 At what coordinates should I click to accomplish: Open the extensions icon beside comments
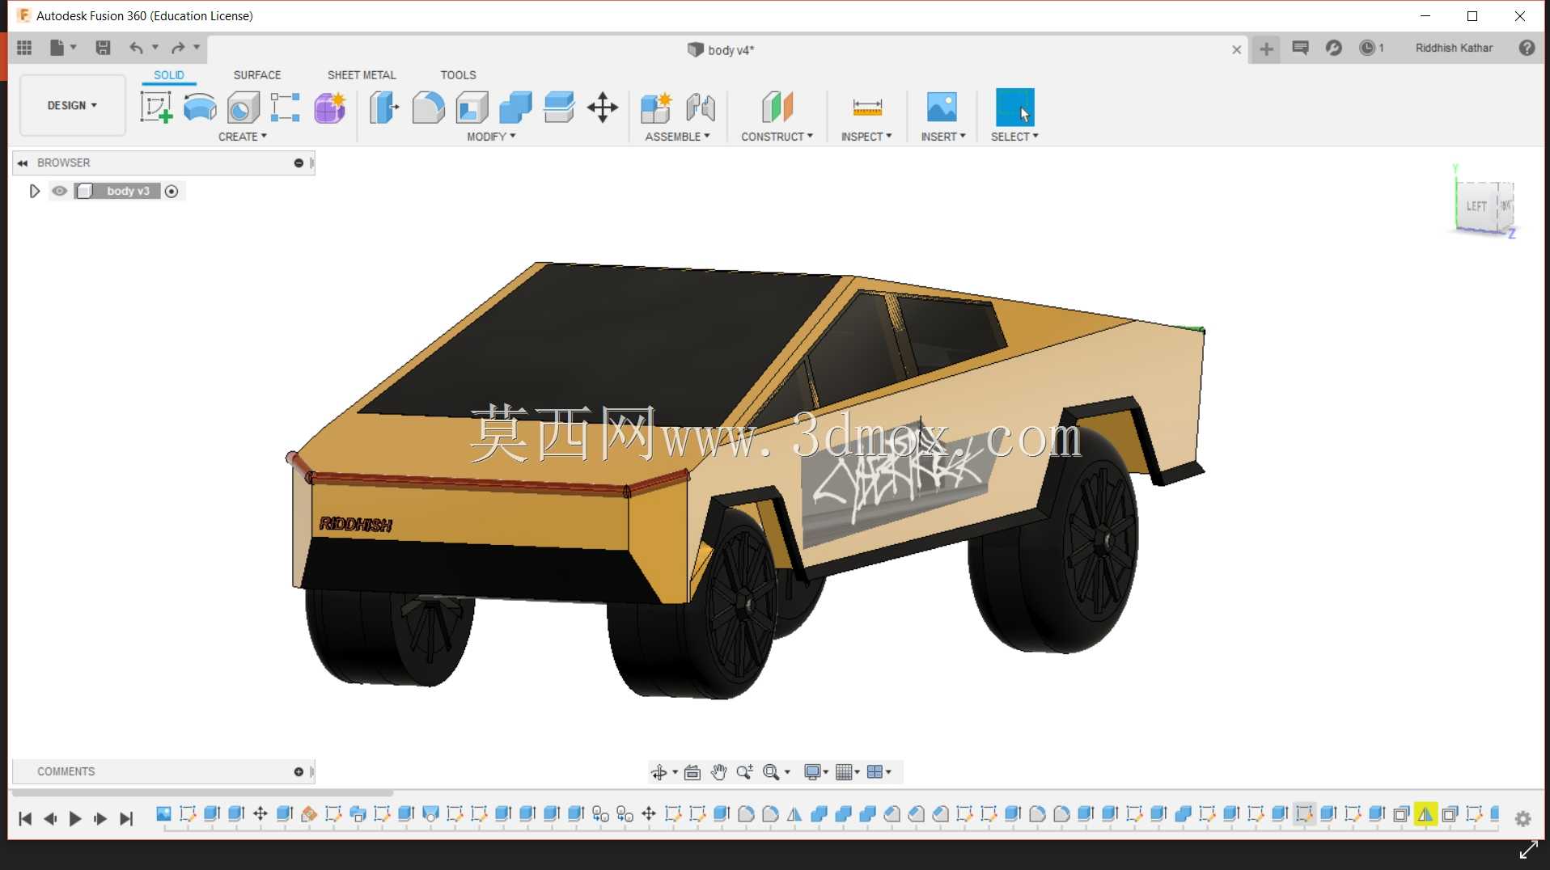1333,48
